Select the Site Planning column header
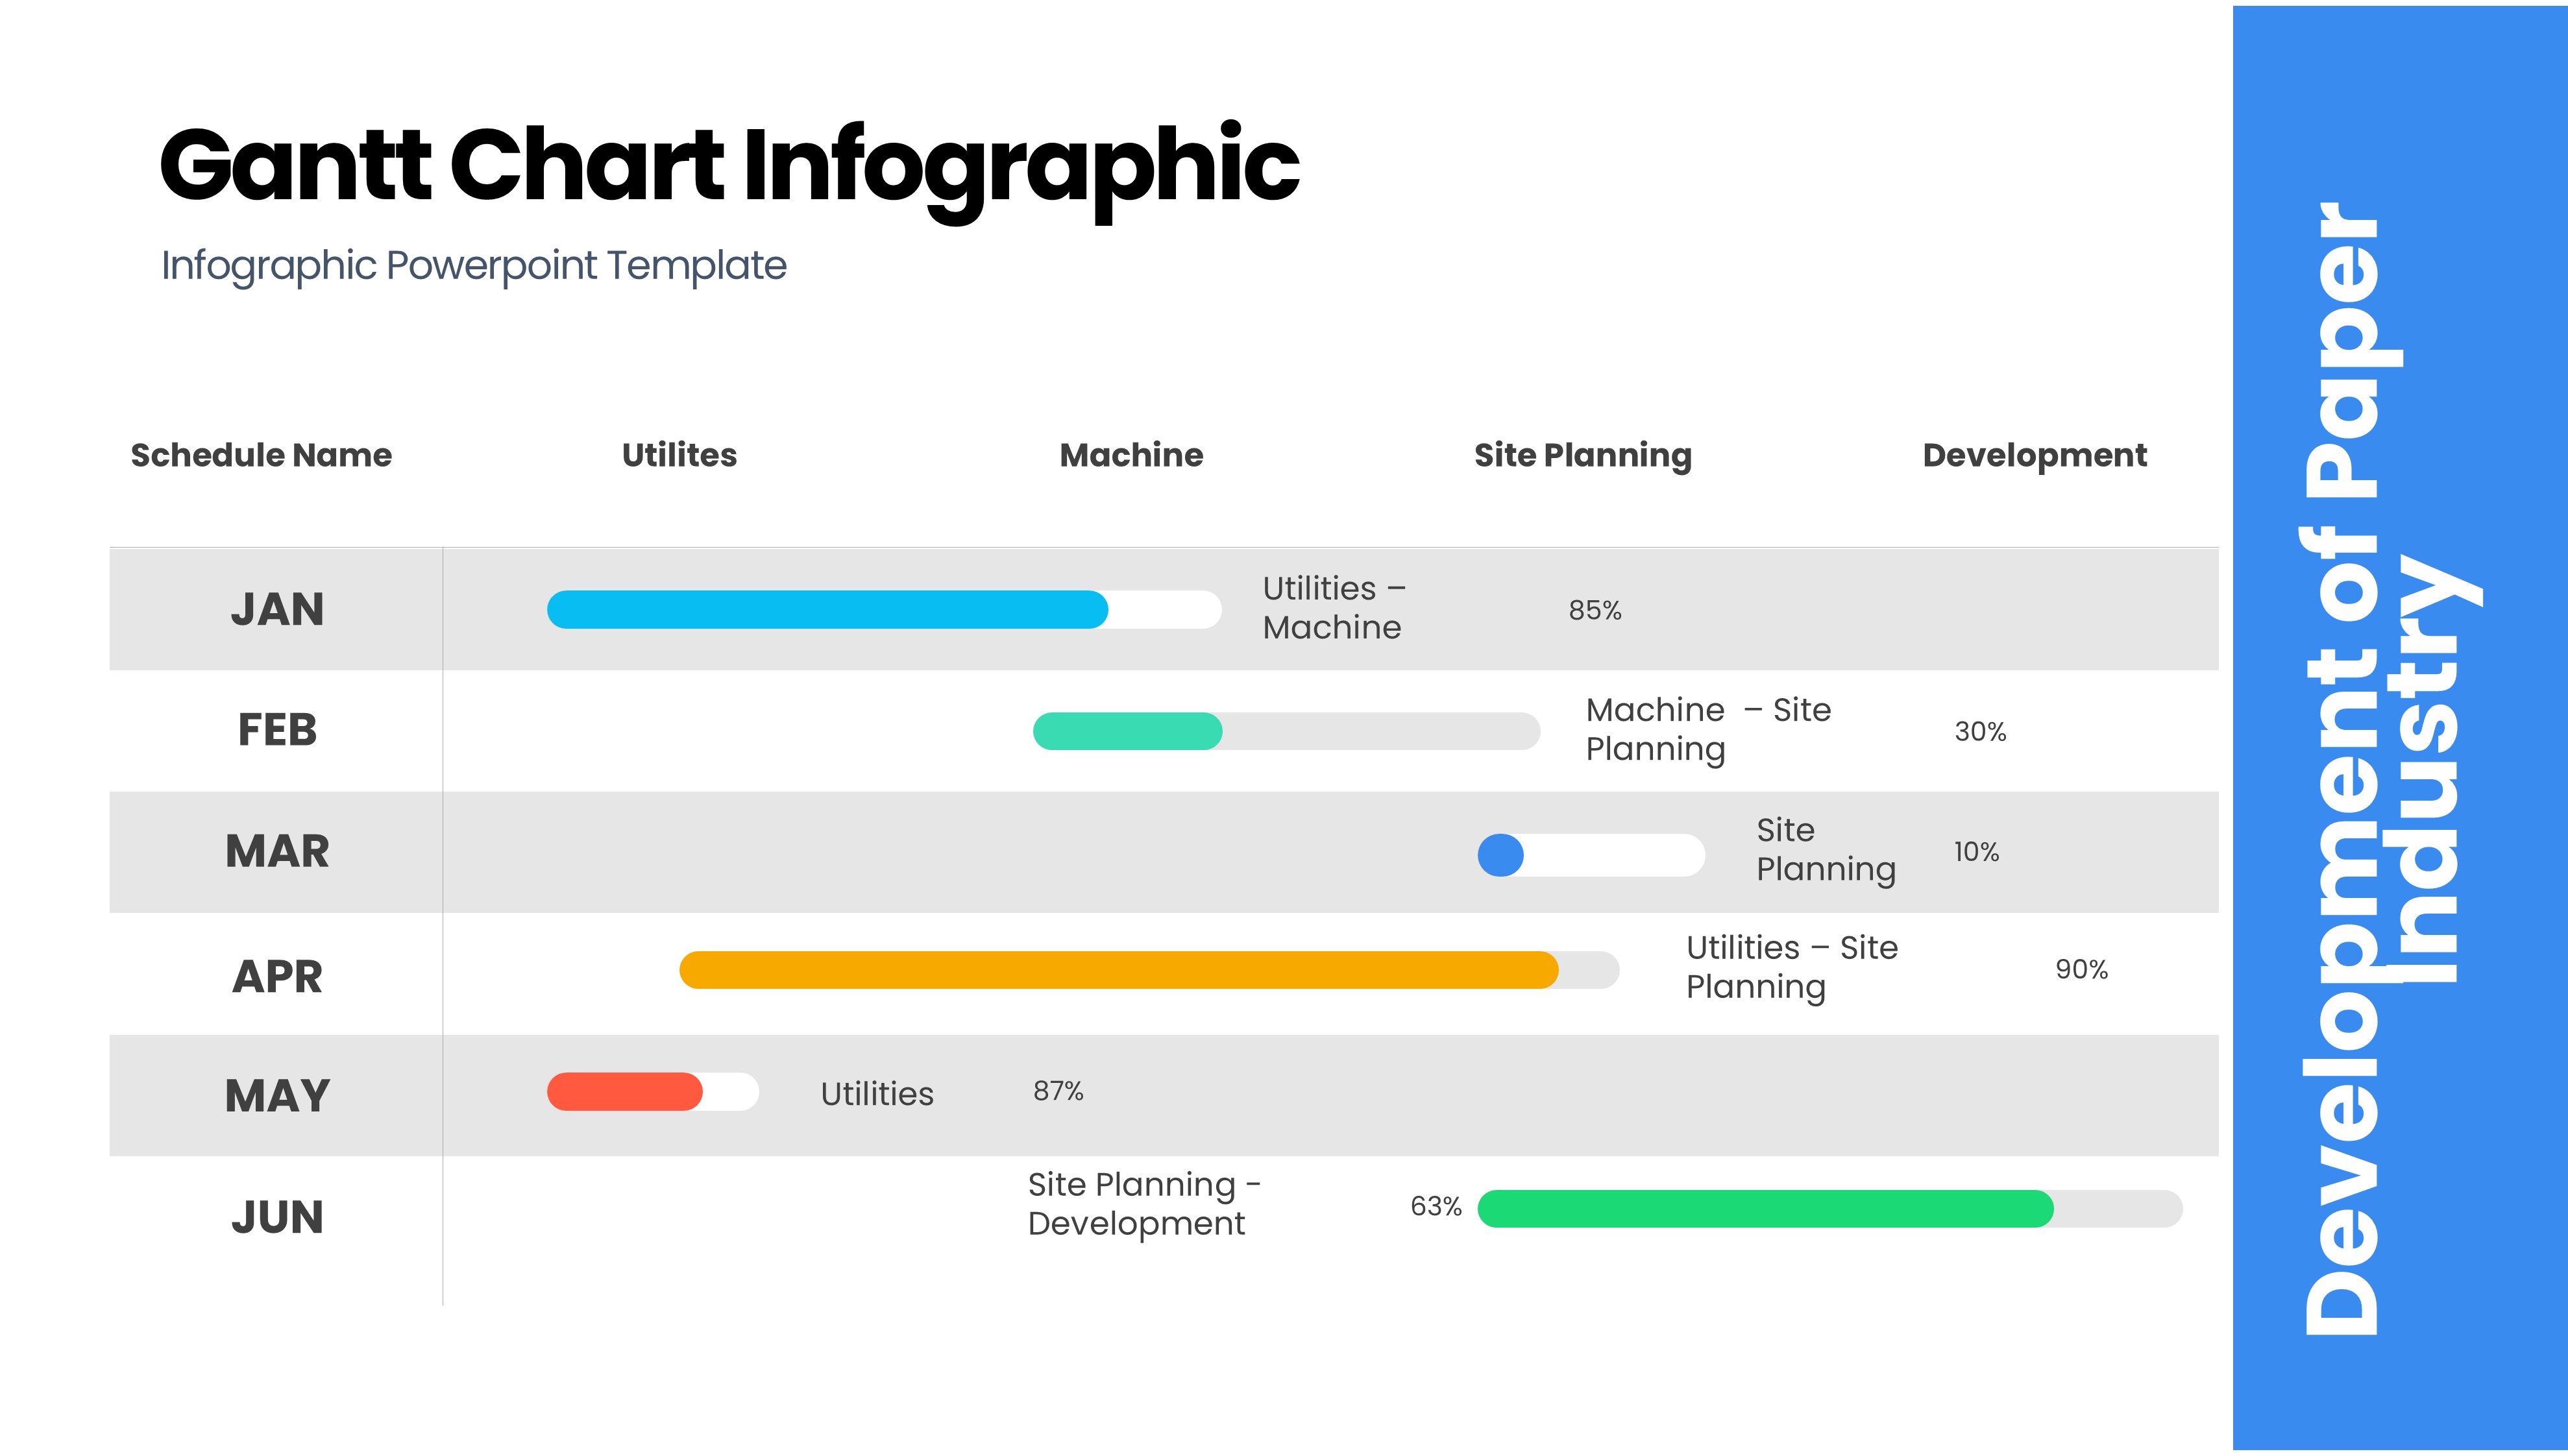Screen dimensions: 2568x1456 [1582, 456]
